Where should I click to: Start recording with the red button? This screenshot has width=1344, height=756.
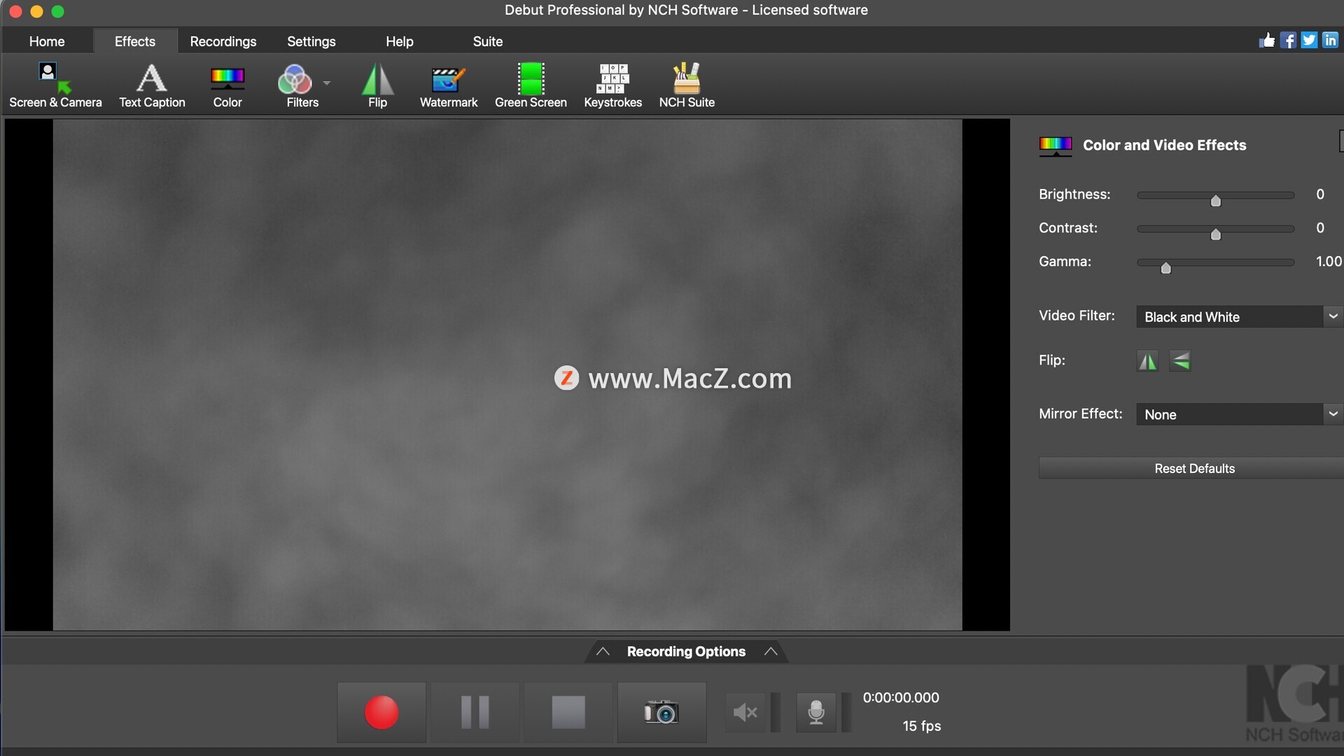[381, 713]
